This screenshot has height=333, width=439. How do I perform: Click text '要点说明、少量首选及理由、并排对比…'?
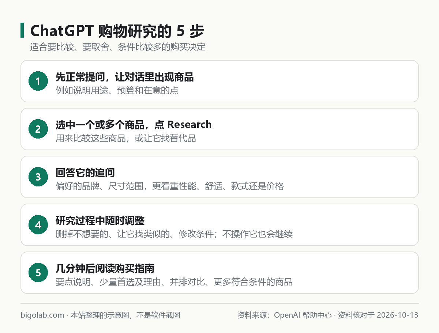pos(174,282)
